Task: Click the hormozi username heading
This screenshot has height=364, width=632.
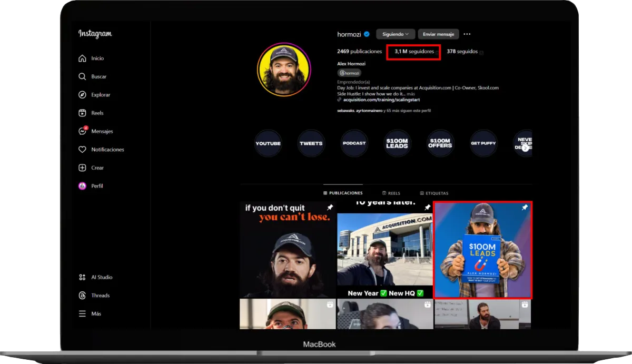Action: [350, 34]
